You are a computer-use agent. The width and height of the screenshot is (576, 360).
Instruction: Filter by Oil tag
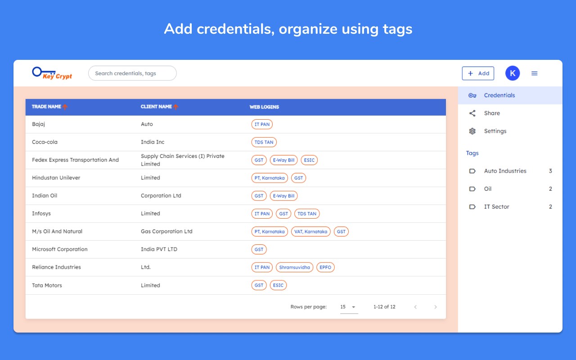click(x=510, y=189)
